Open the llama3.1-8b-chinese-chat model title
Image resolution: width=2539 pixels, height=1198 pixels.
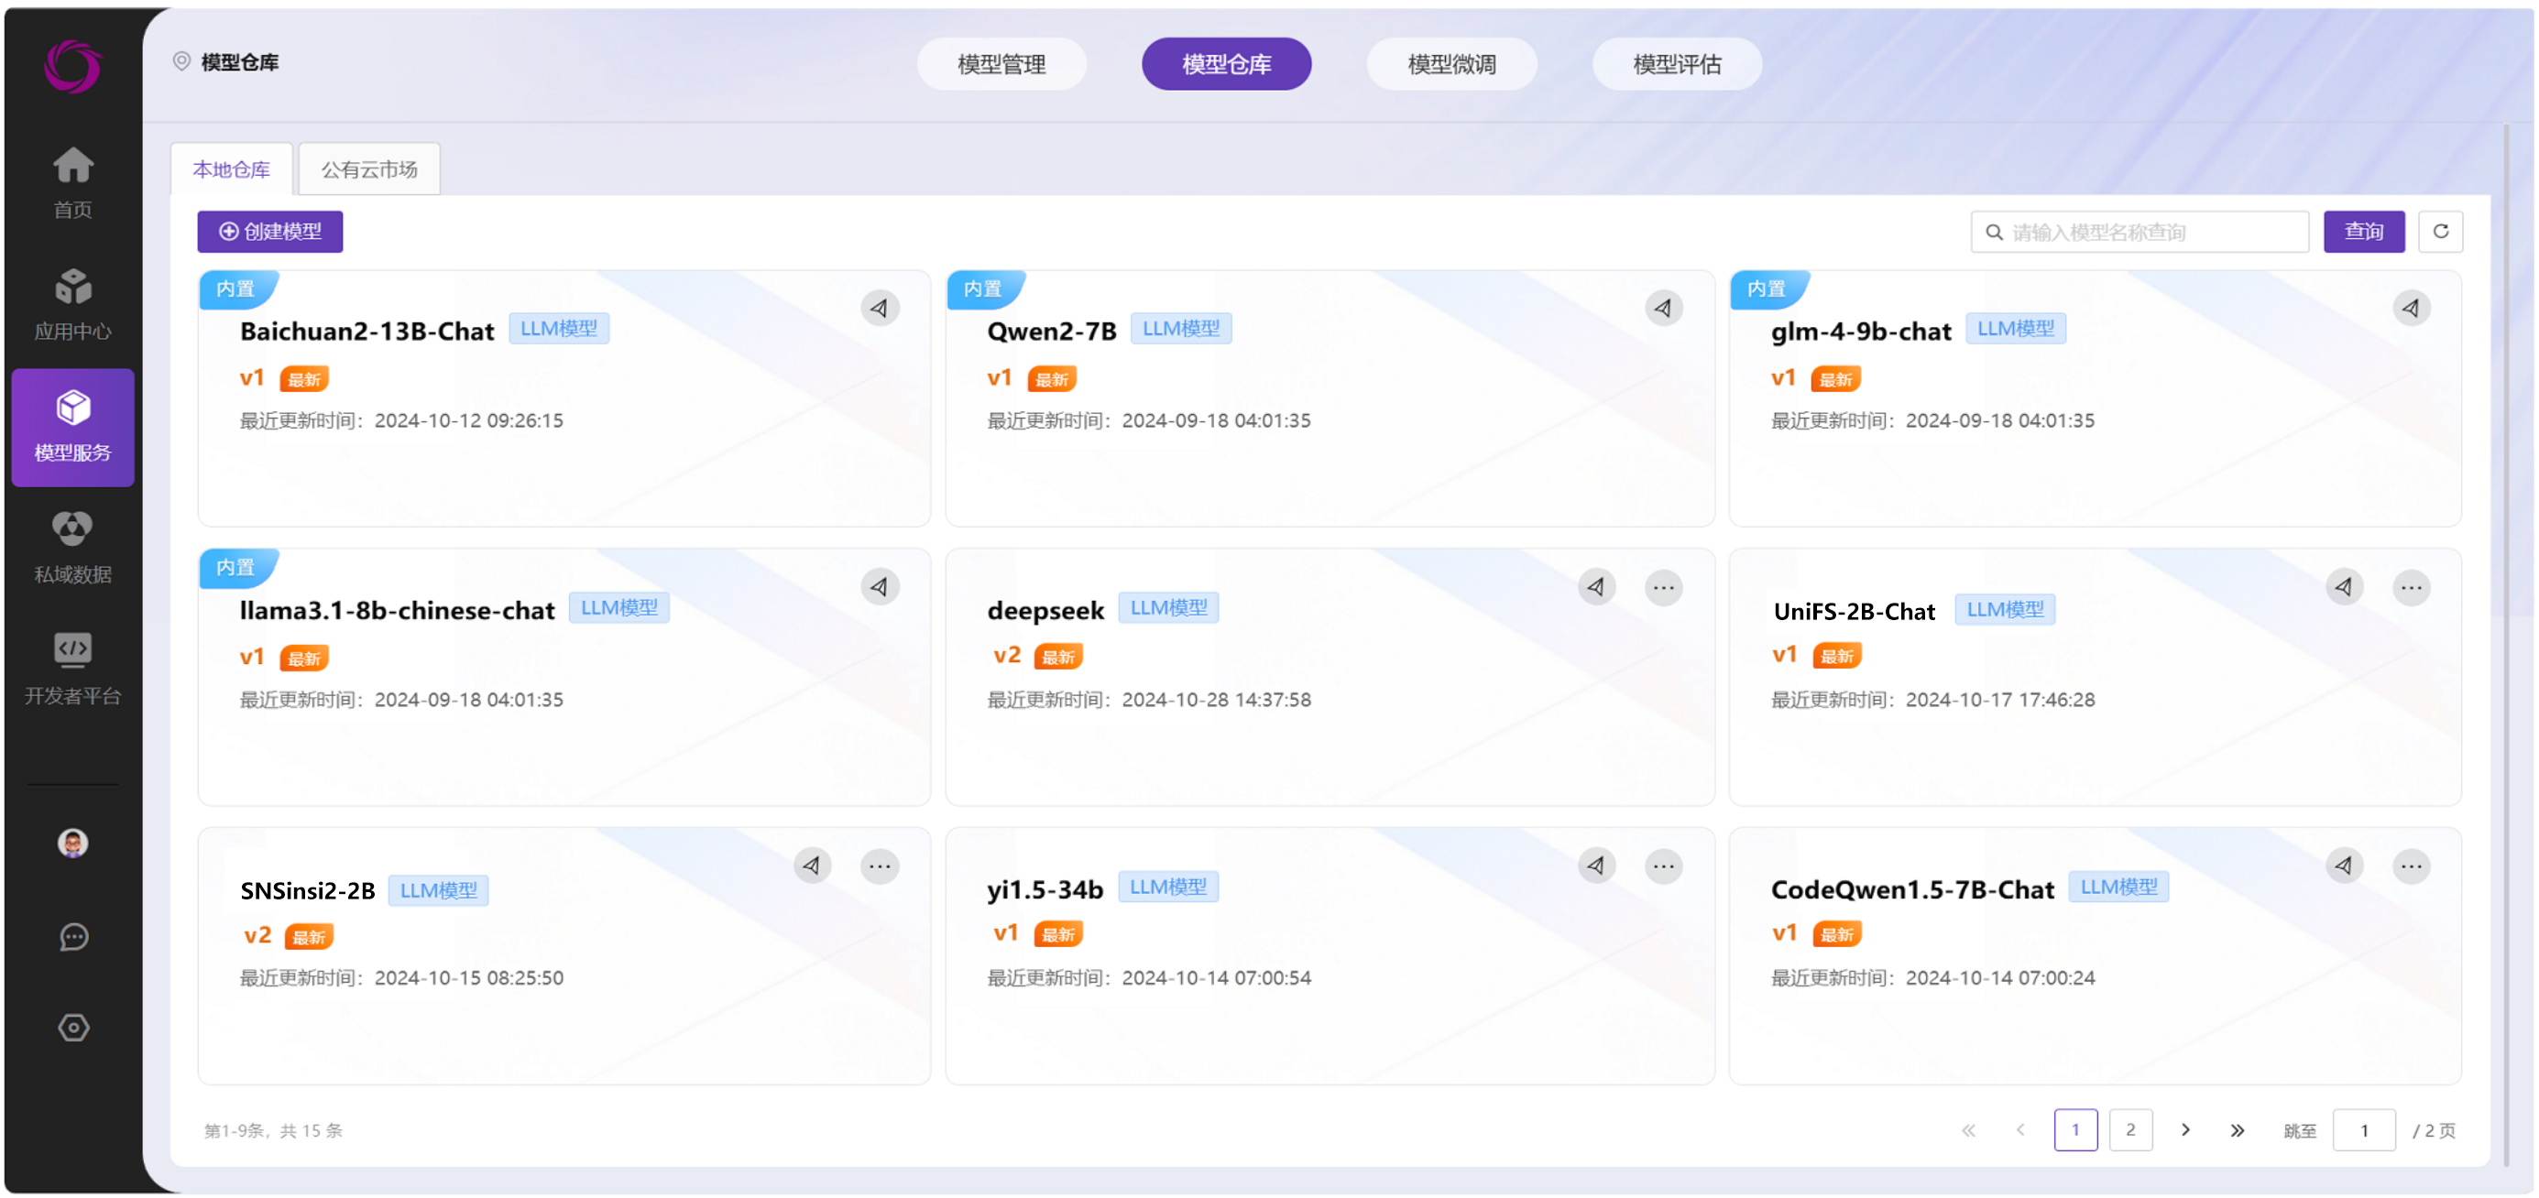[x=398, y=610]
